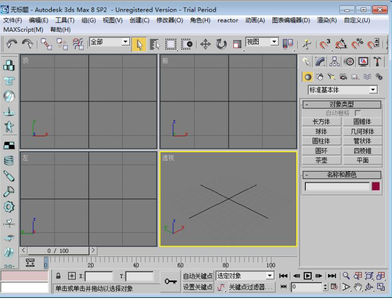Select the Select and Move tool
Screen dimensions: 392x300
tap(205, 44)
